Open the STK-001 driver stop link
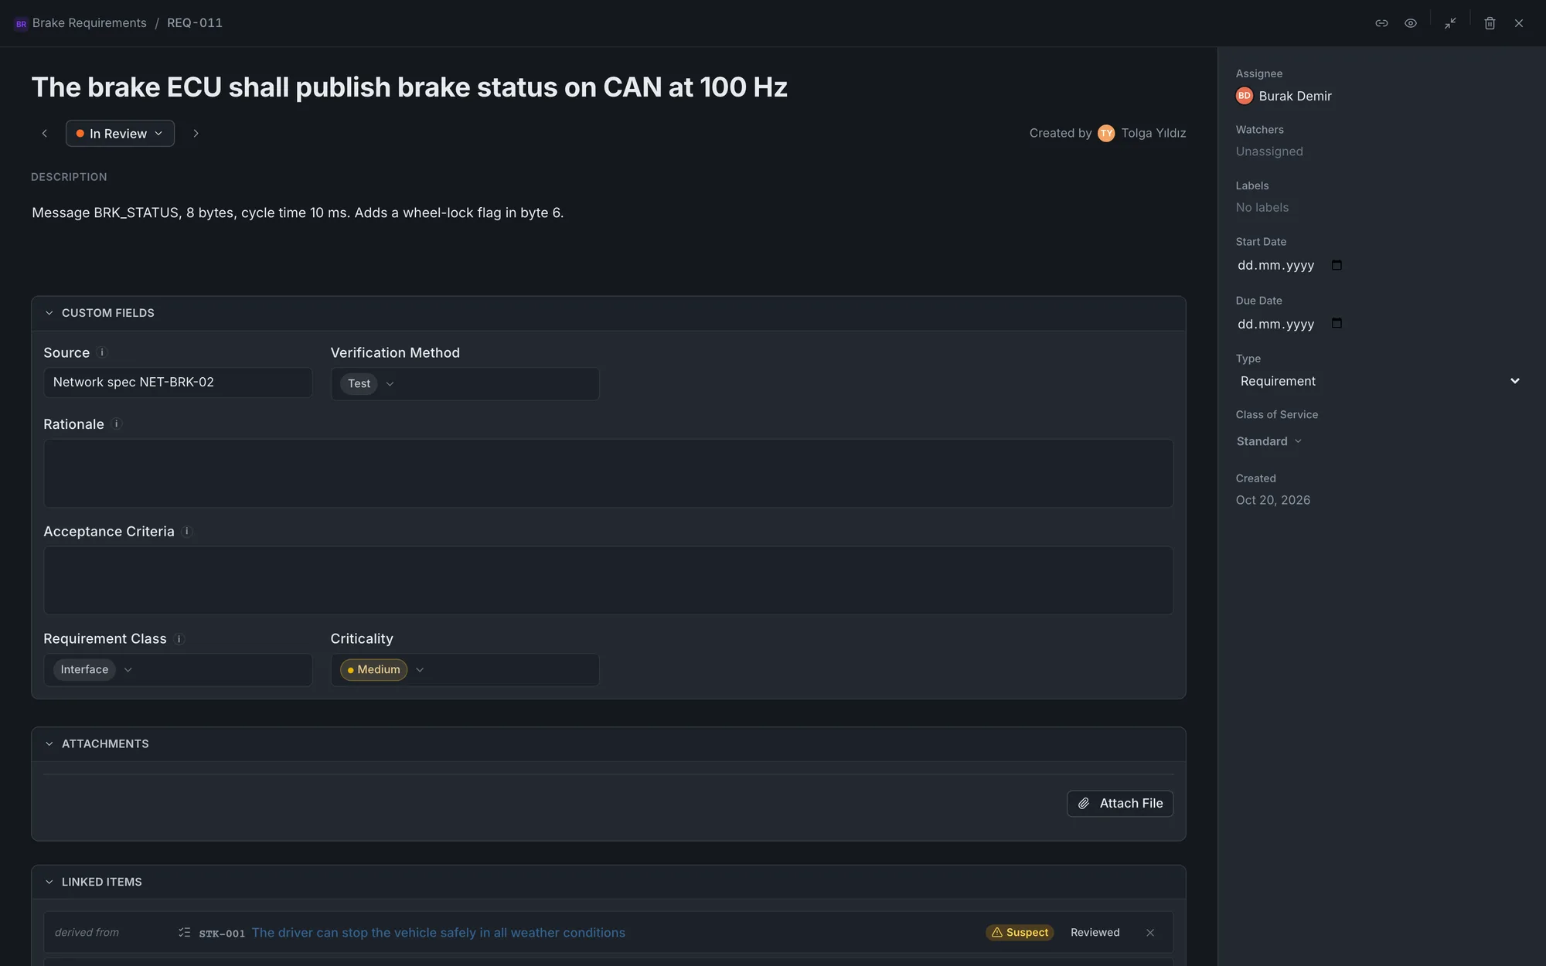The width and height of the screenshot is (1546, 966). (x=438, y=933)
